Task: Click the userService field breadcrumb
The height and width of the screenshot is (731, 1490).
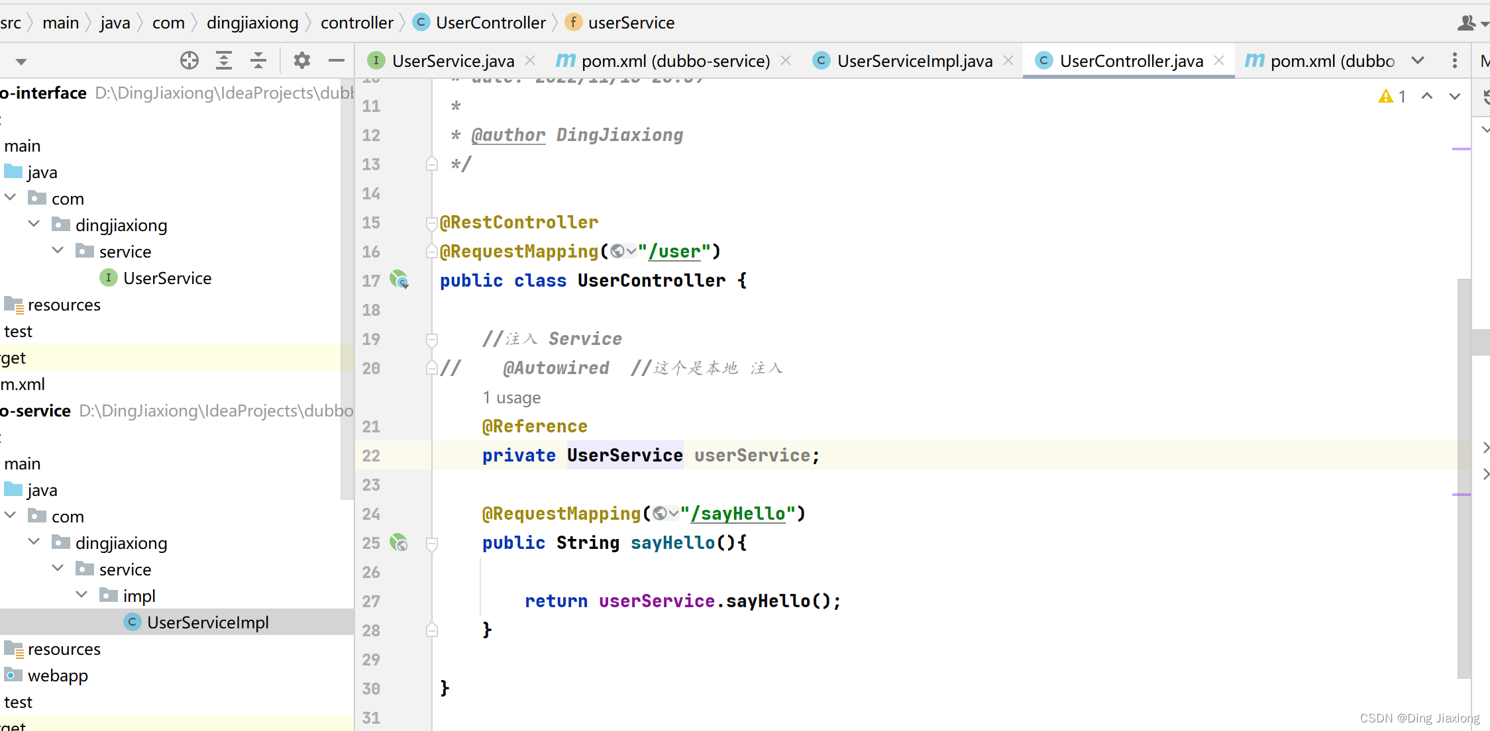Action: click(x=620, y=23)
